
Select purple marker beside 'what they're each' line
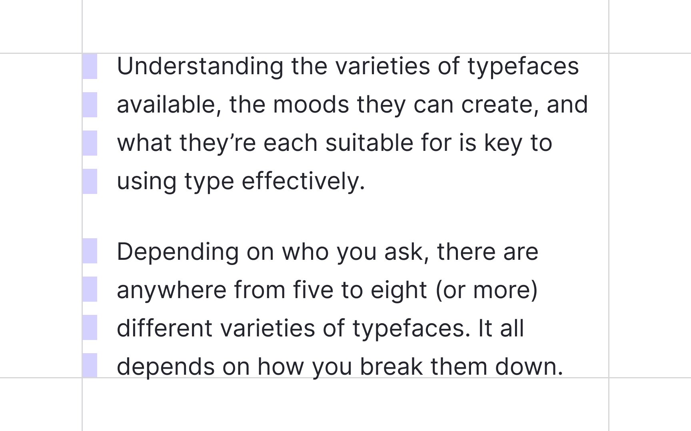(90, 143)
